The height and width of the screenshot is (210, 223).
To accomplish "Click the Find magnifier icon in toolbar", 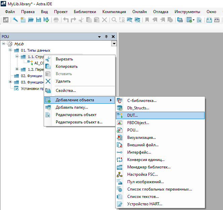I will pyautogui.click(x=114, y=20).
